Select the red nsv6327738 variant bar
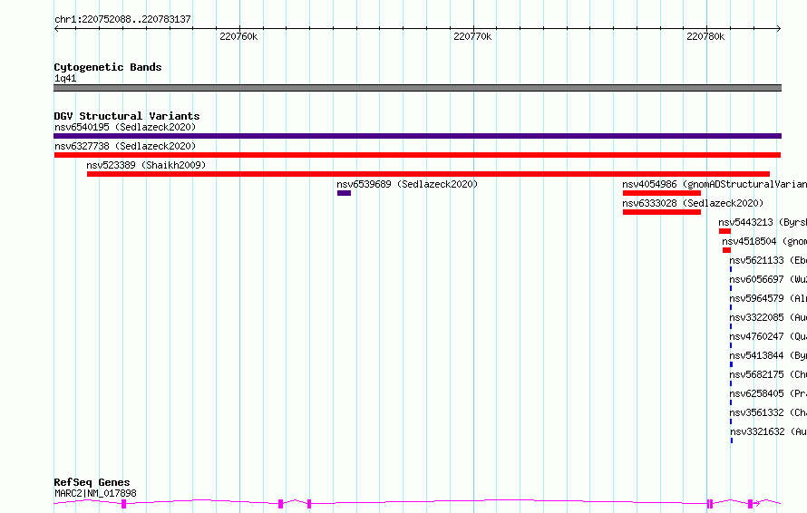Screen dimensions: 807x513 [x=417, y=155]
